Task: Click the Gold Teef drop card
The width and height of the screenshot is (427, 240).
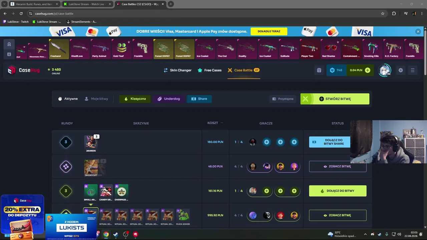Action: 122,49
